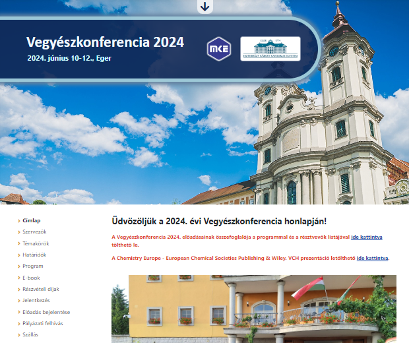Screen dimensions: 409x343
Task: Open the Eszterházy Károly university logo
Action: 270,49
